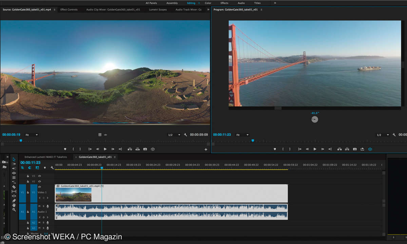
Task: Toggle VR video display in Program monitor
Action: pyautogui.click(x=370, y=149)
